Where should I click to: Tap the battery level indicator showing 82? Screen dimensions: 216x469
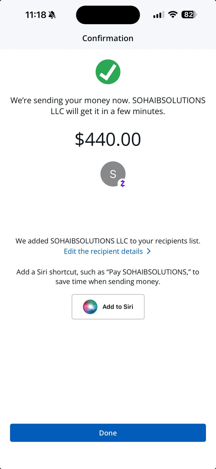point(189,15)
